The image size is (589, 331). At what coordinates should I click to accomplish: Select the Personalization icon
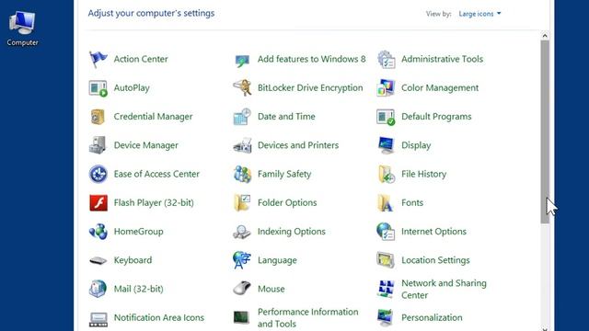tap(386, 318)
